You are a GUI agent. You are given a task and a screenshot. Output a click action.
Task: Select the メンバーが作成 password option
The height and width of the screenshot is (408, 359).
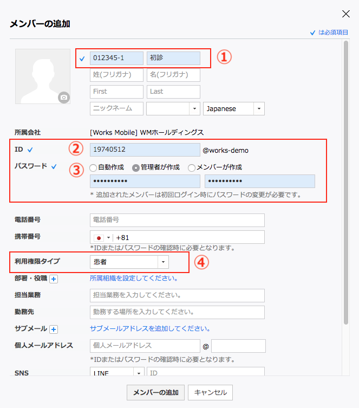pyautogui.click(x=191, y=167)
